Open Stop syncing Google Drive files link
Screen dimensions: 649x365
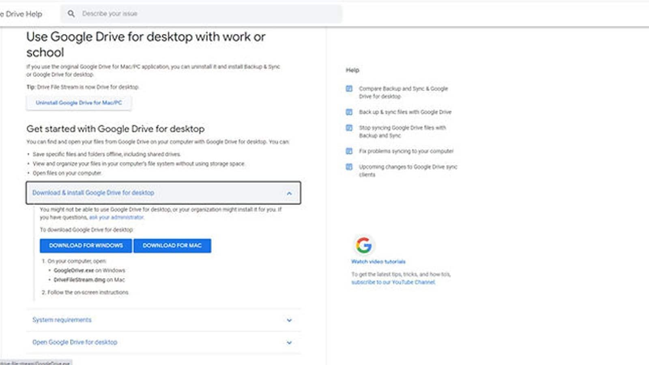coord(402,132)
